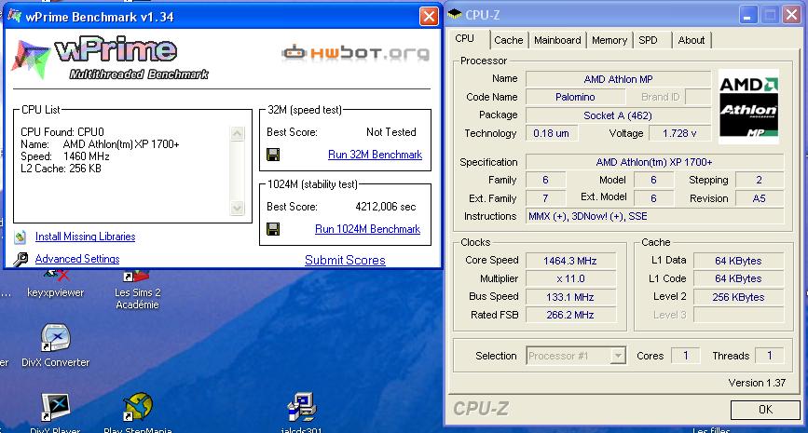Click the Name field AMD Athlon MP
The width and height of the screenshot is (808, 433).
[617, 79]
